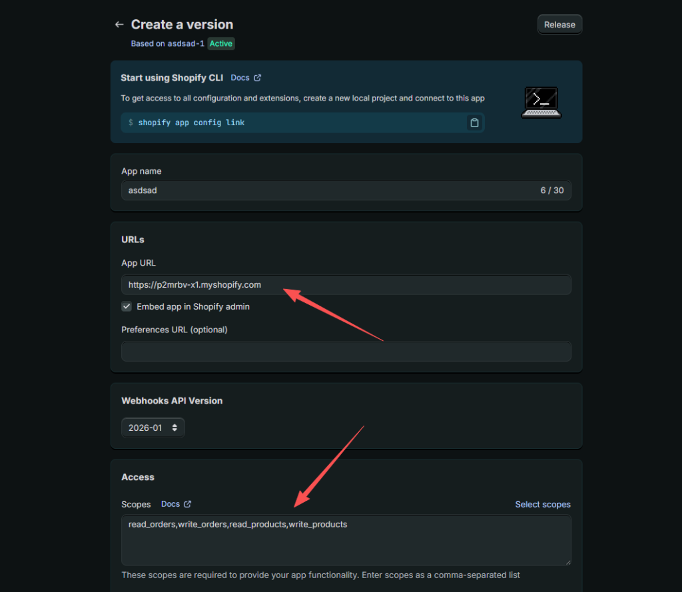Click inside the Scopes text area
This screenshot has width=682, height=592.
click(x=346, y=540)
